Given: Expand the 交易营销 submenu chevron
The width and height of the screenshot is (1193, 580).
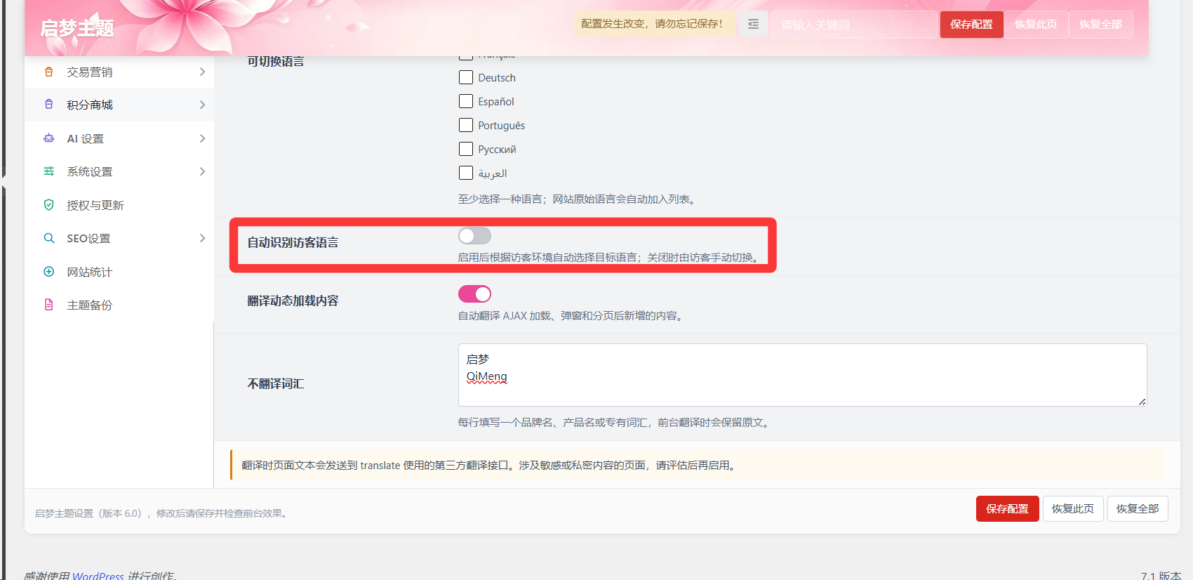Looking at the screenshot, I should pyautogui.click(x=202, y=72).
